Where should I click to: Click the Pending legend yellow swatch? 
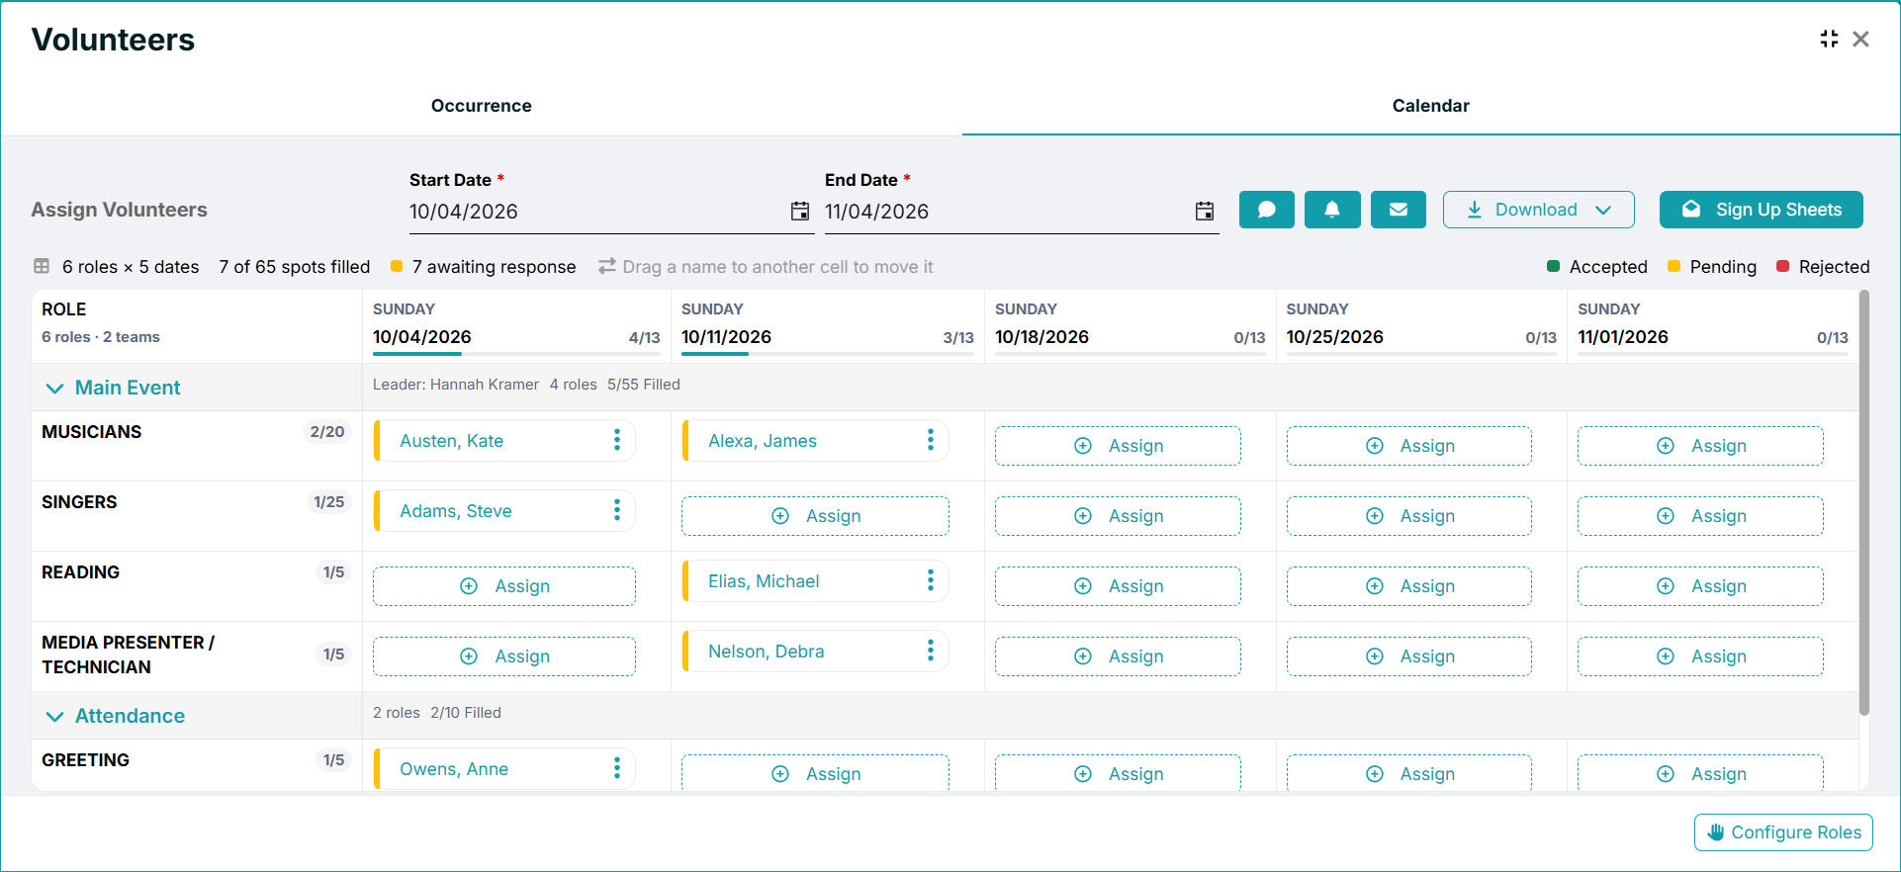click(1675, 266)
